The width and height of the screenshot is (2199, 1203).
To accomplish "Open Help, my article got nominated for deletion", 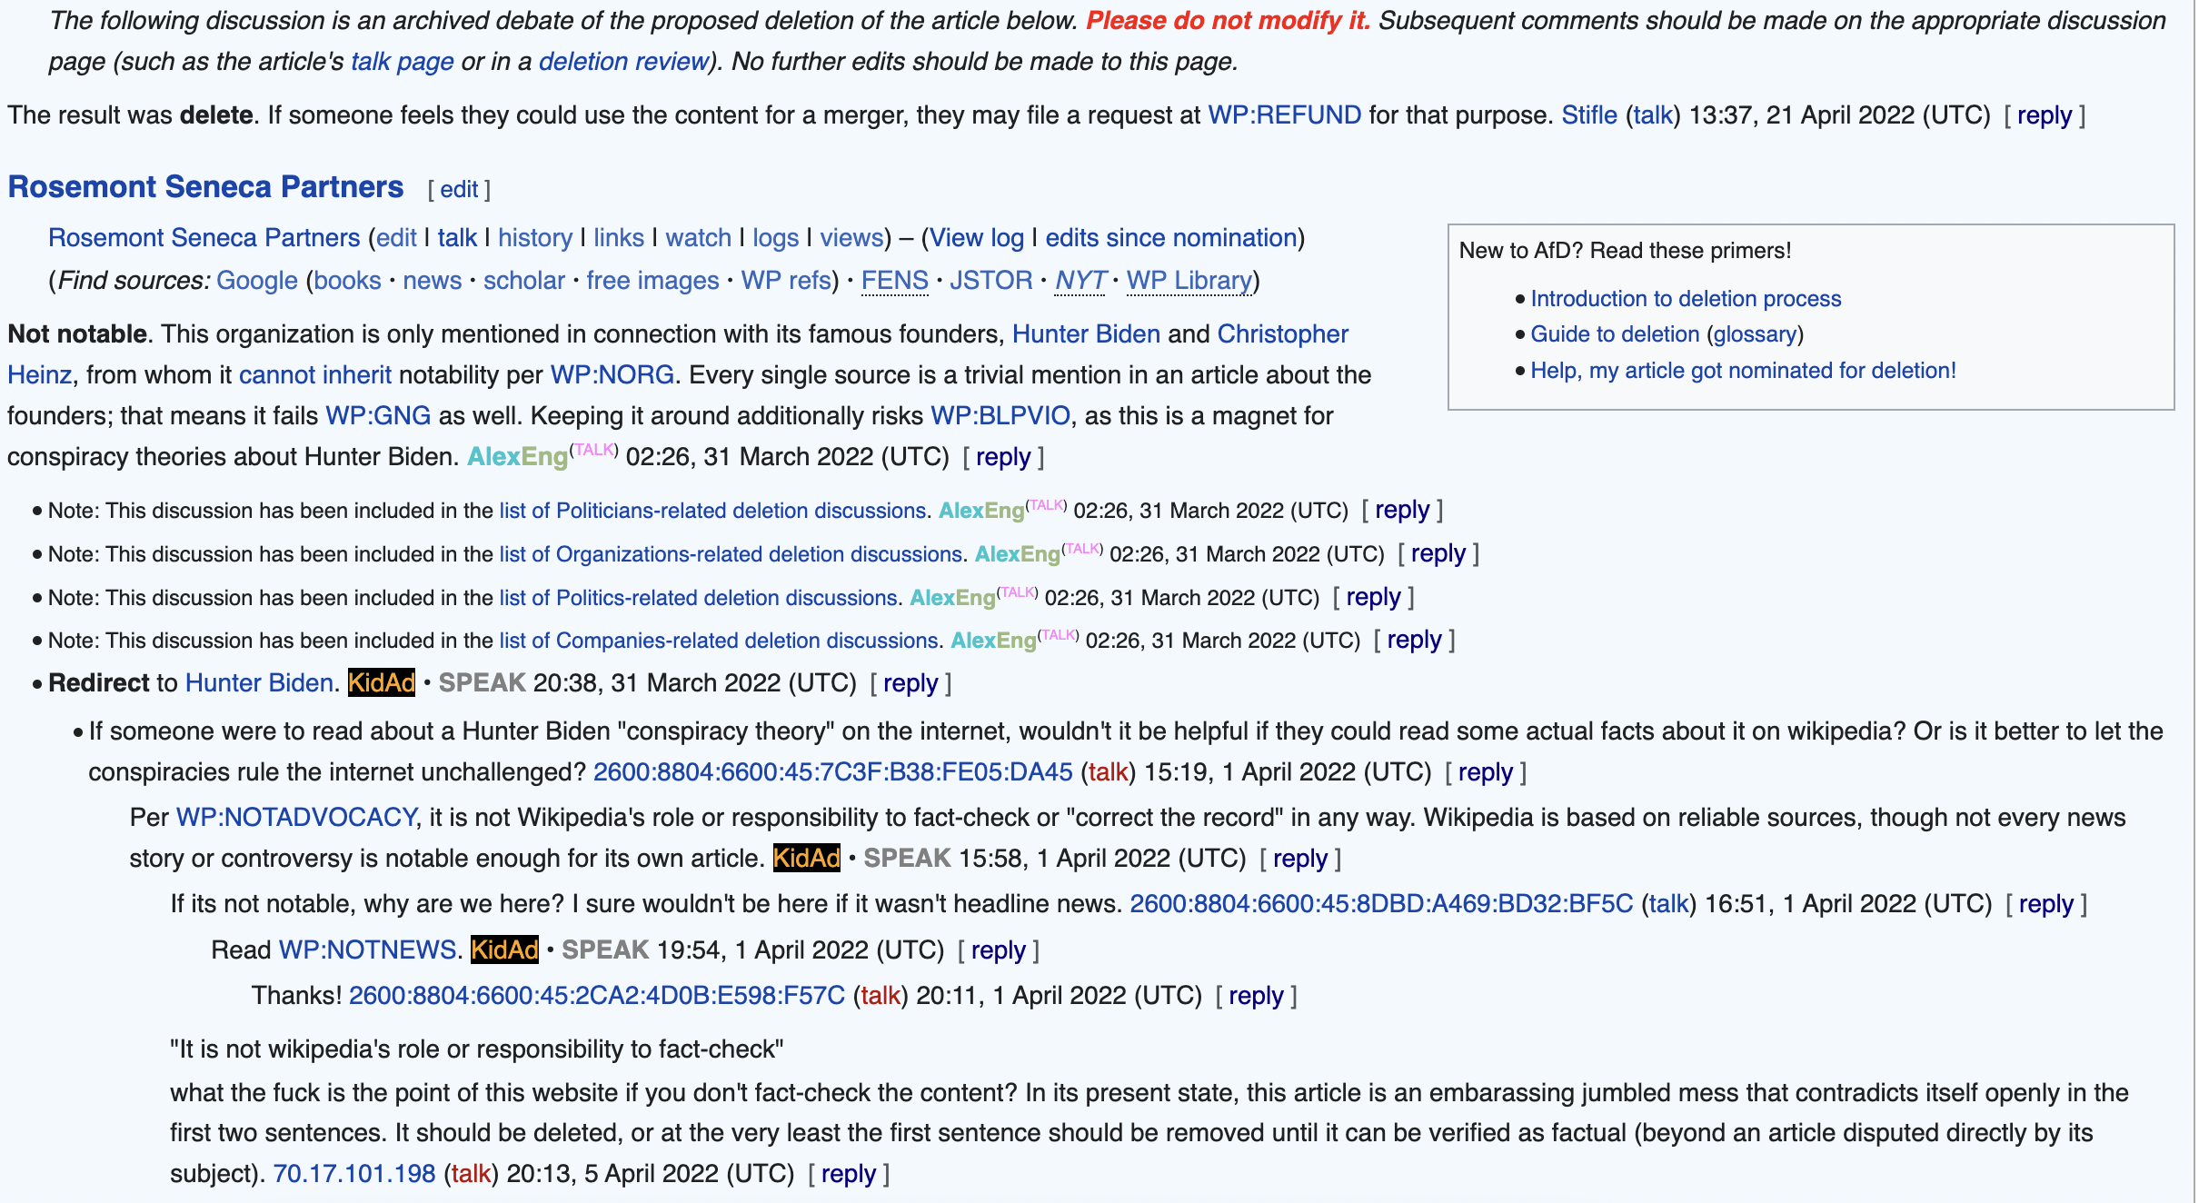I will click(1743, 371).
